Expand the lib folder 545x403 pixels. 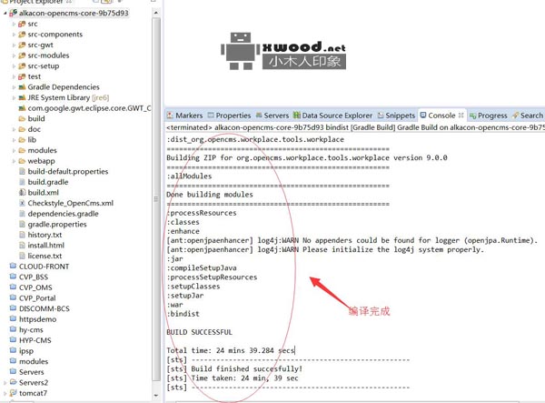[14, 140]
